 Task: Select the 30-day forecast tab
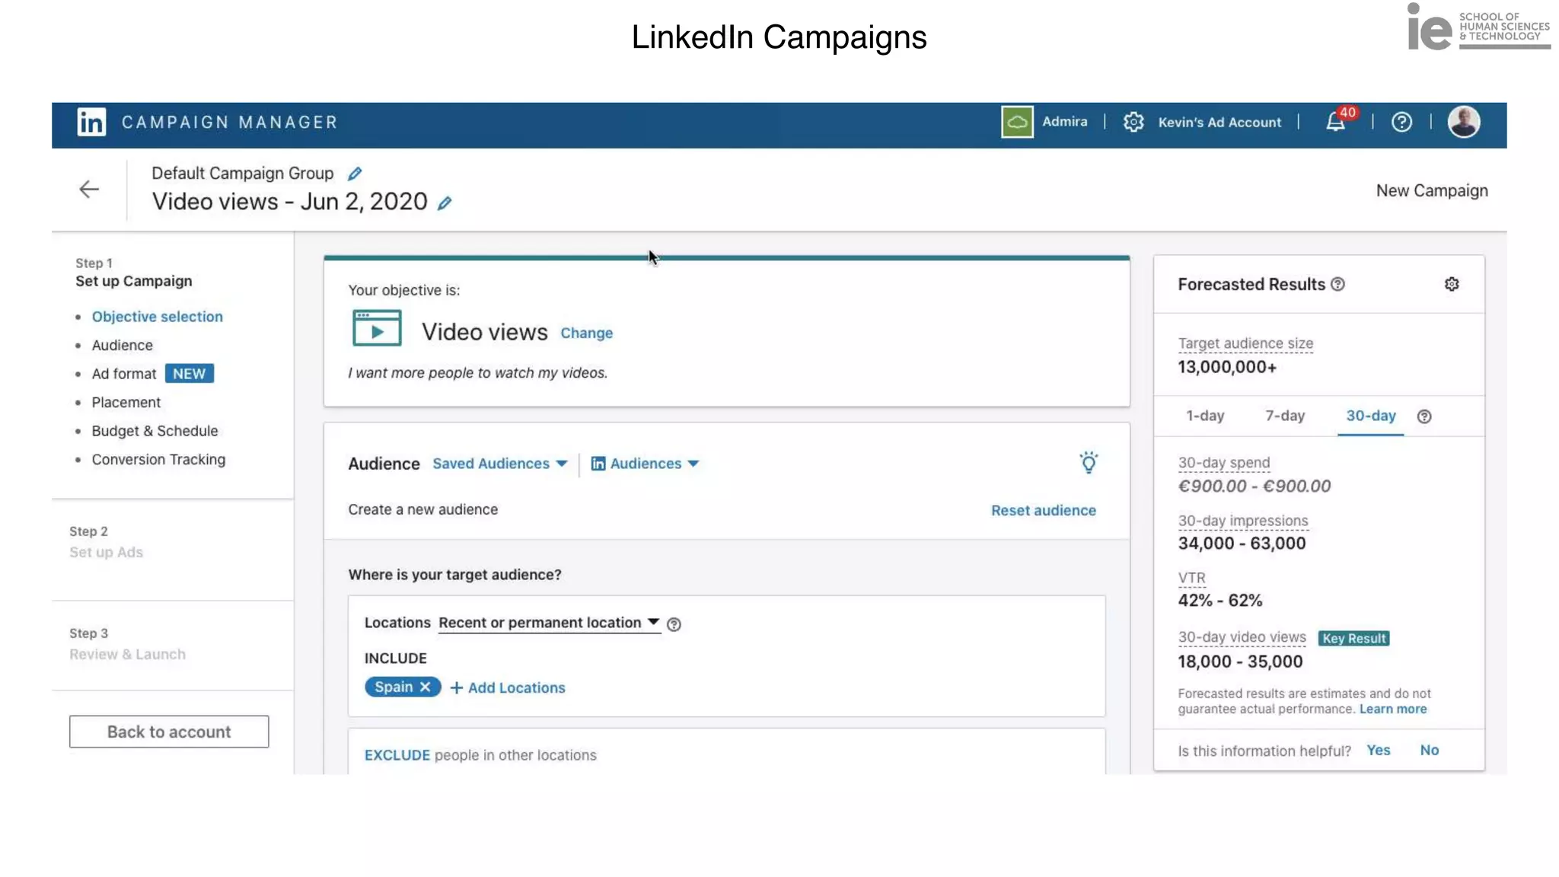tap(1371, 416)
